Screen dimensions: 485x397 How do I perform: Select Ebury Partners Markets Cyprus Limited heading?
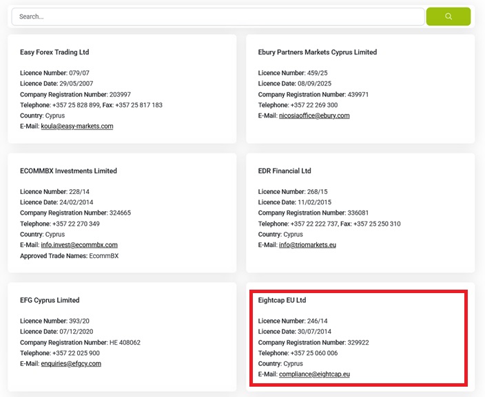coord(318,52)
